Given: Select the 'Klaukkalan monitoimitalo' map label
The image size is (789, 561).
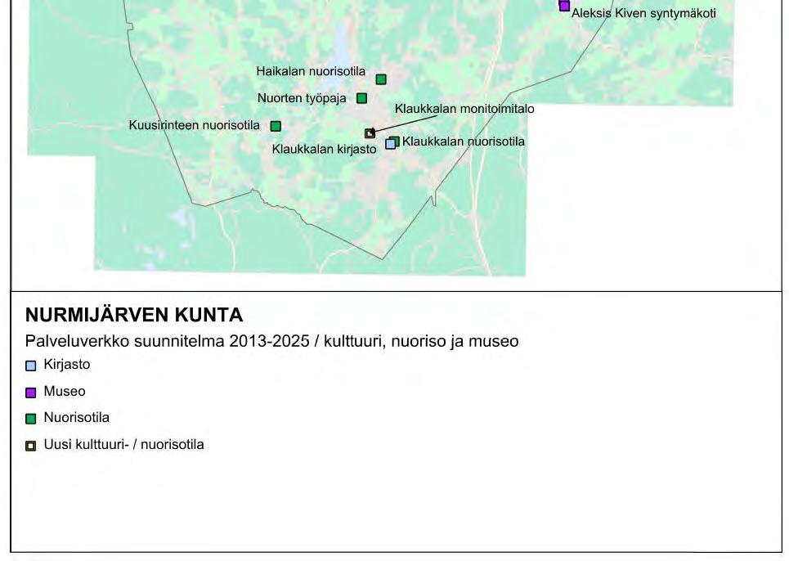Looking at the screenshot, I should [464, 109].
